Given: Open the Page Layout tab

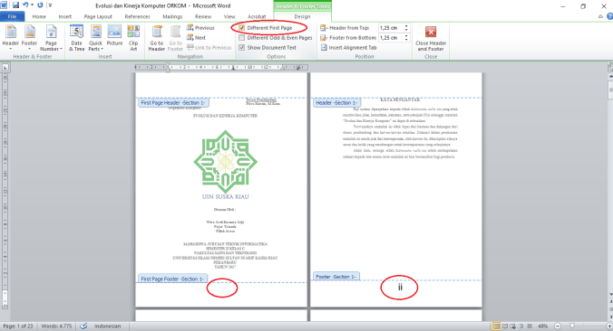Looking at the screenshot, I should (x=98, y=16).
